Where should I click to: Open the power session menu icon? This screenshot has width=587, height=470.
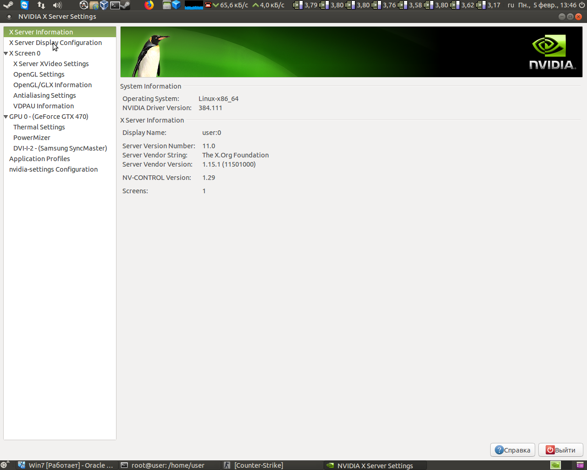(x=582, y=5)
